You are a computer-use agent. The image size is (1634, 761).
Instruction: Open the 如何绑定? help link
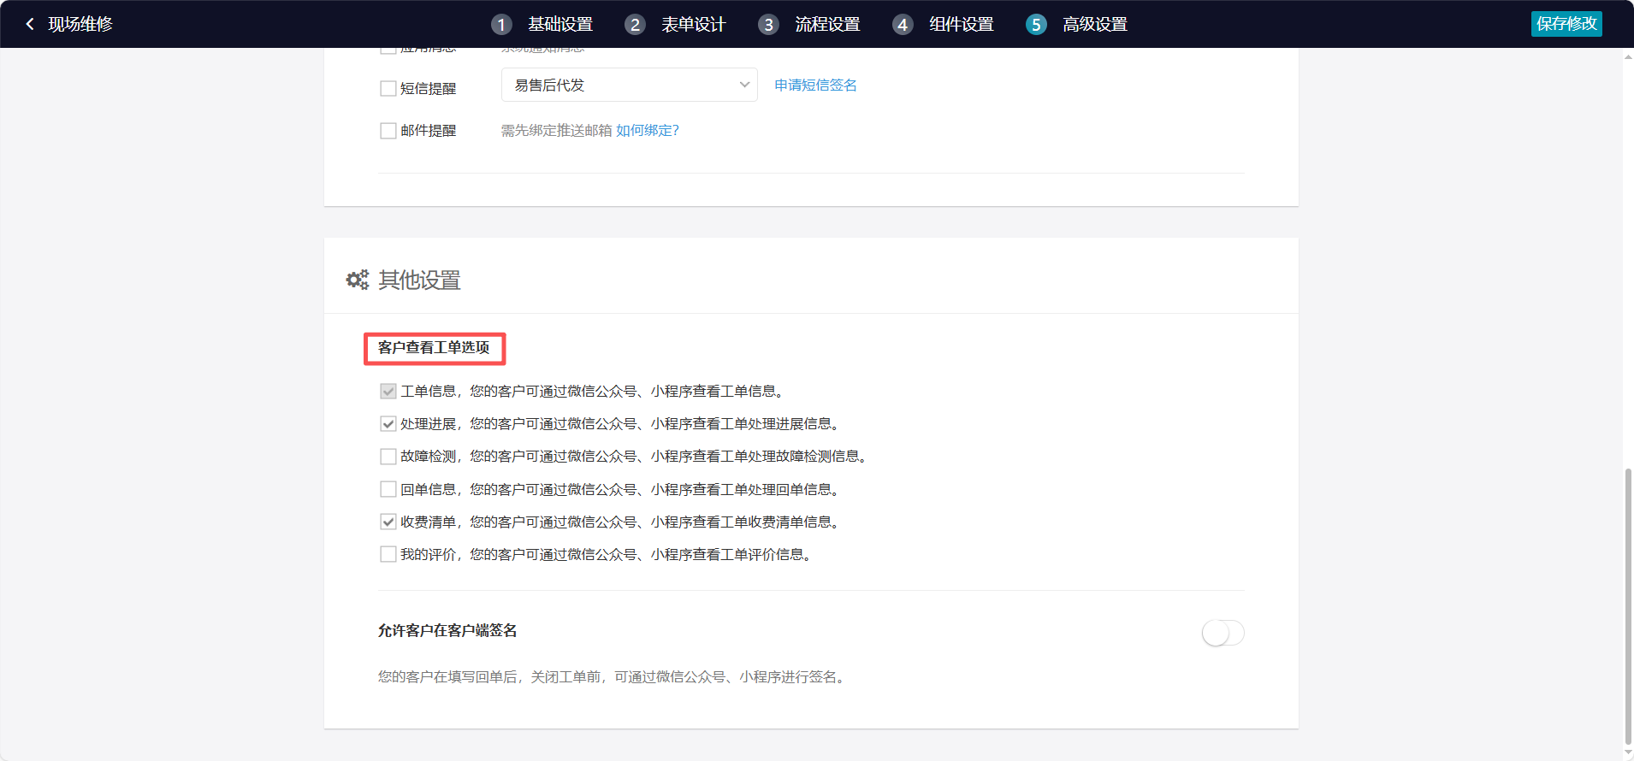[x=647, y=130]
